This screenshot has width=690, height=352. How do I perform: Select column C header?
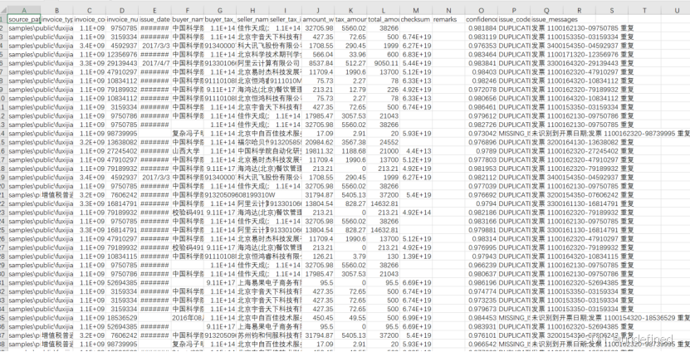(x=90, y=11)
